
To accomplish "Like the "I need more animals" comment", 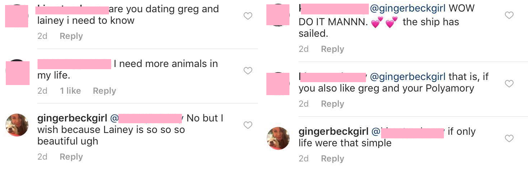I will 248,71.
